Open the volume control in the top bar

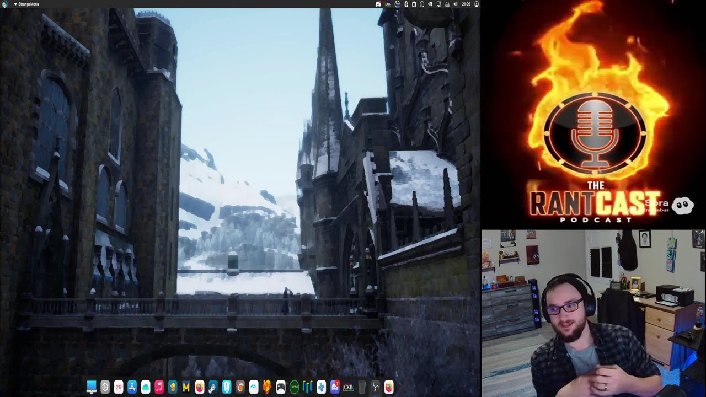455,4
